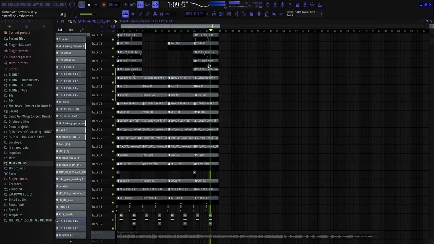Image resolution: width=434 pixels, height=244 pixels.
Task: Open the one-click audio recording microphone icon
Action: coord(282,5)
